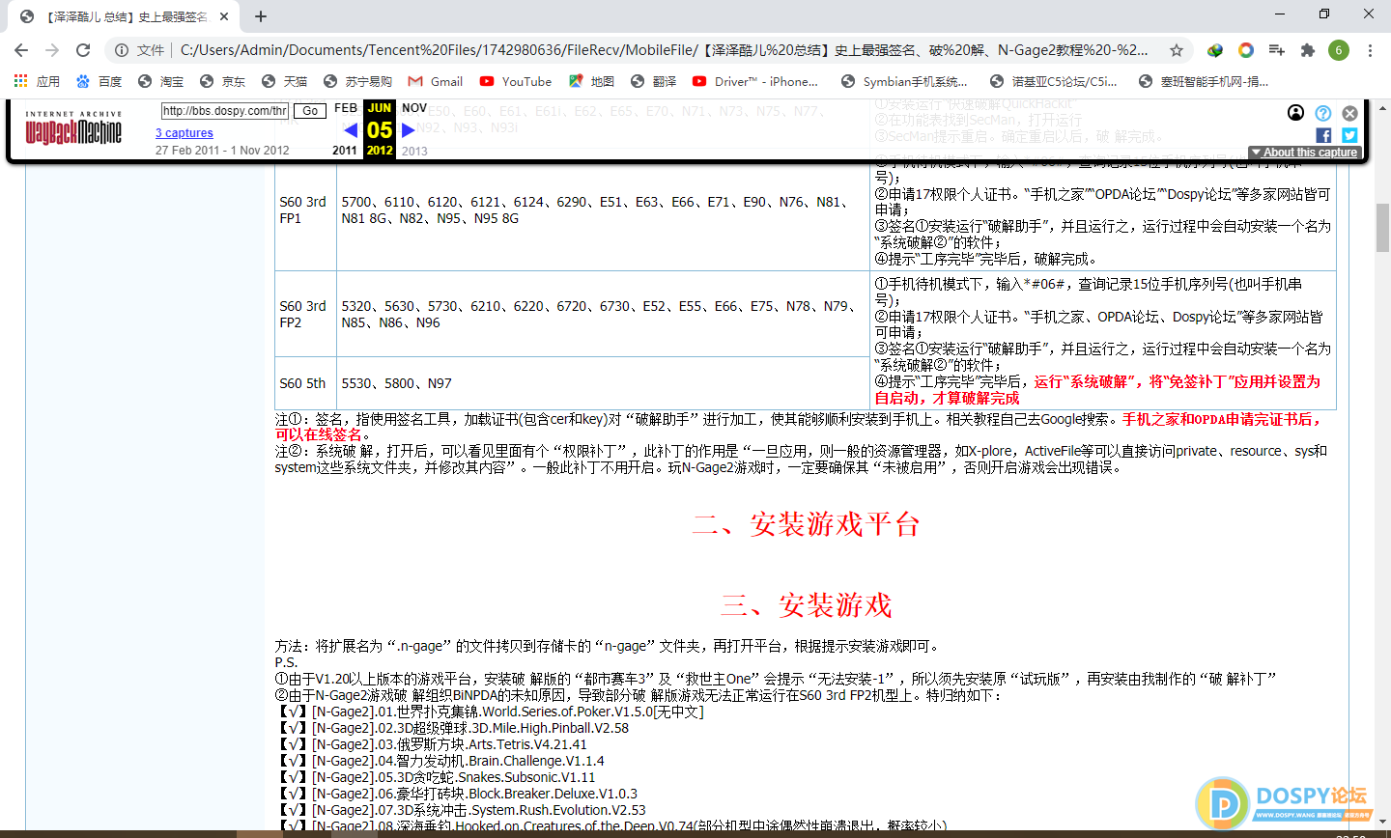
Task: Share capture on Facebook
Action: [x=1323, y=136]
